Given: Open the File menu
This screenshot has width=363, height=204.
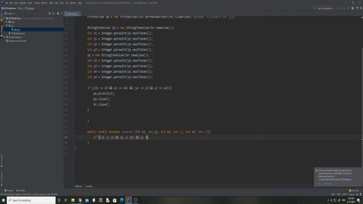Looking at the screenshot, I should coord(6,3).
